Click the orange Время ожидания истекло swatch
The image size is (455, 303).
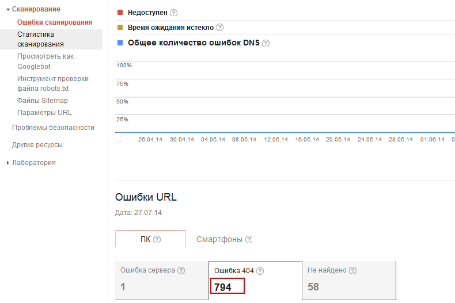pos(120,28)
